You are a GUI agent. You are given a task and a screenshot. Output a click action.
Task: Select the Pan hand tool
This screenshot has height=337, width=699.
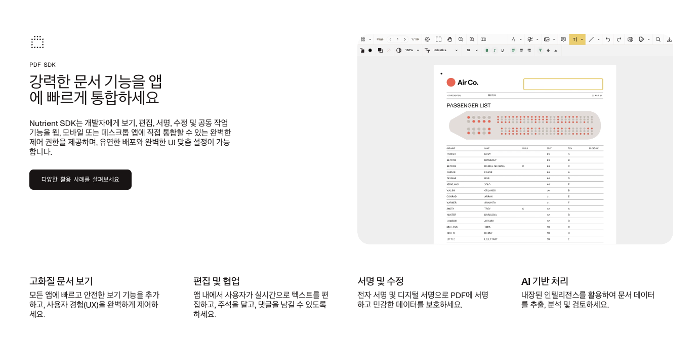point(449,39)
